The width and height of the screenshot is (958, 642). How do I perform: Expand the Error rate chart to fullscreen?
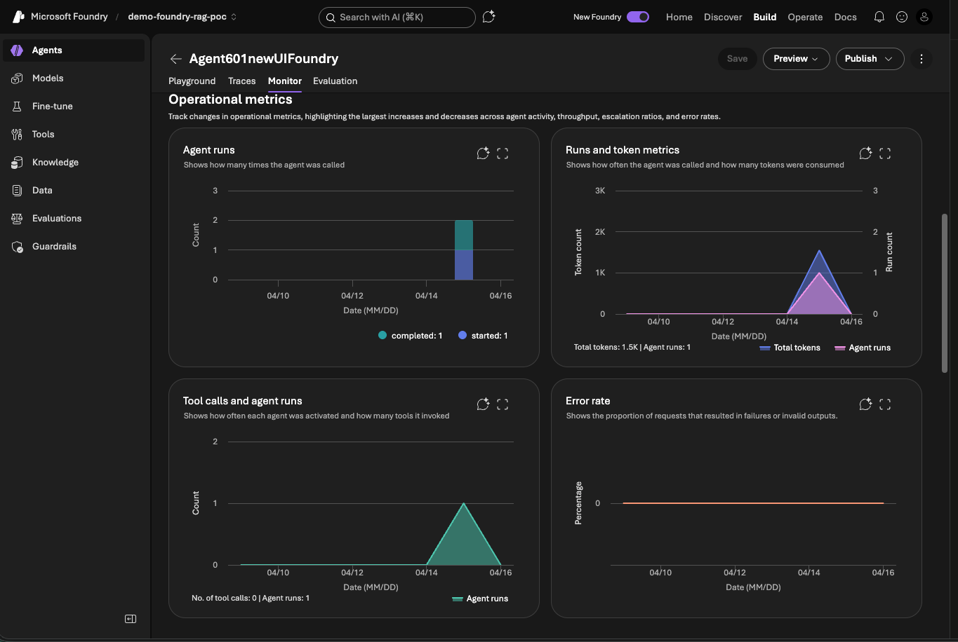[885, 404]
